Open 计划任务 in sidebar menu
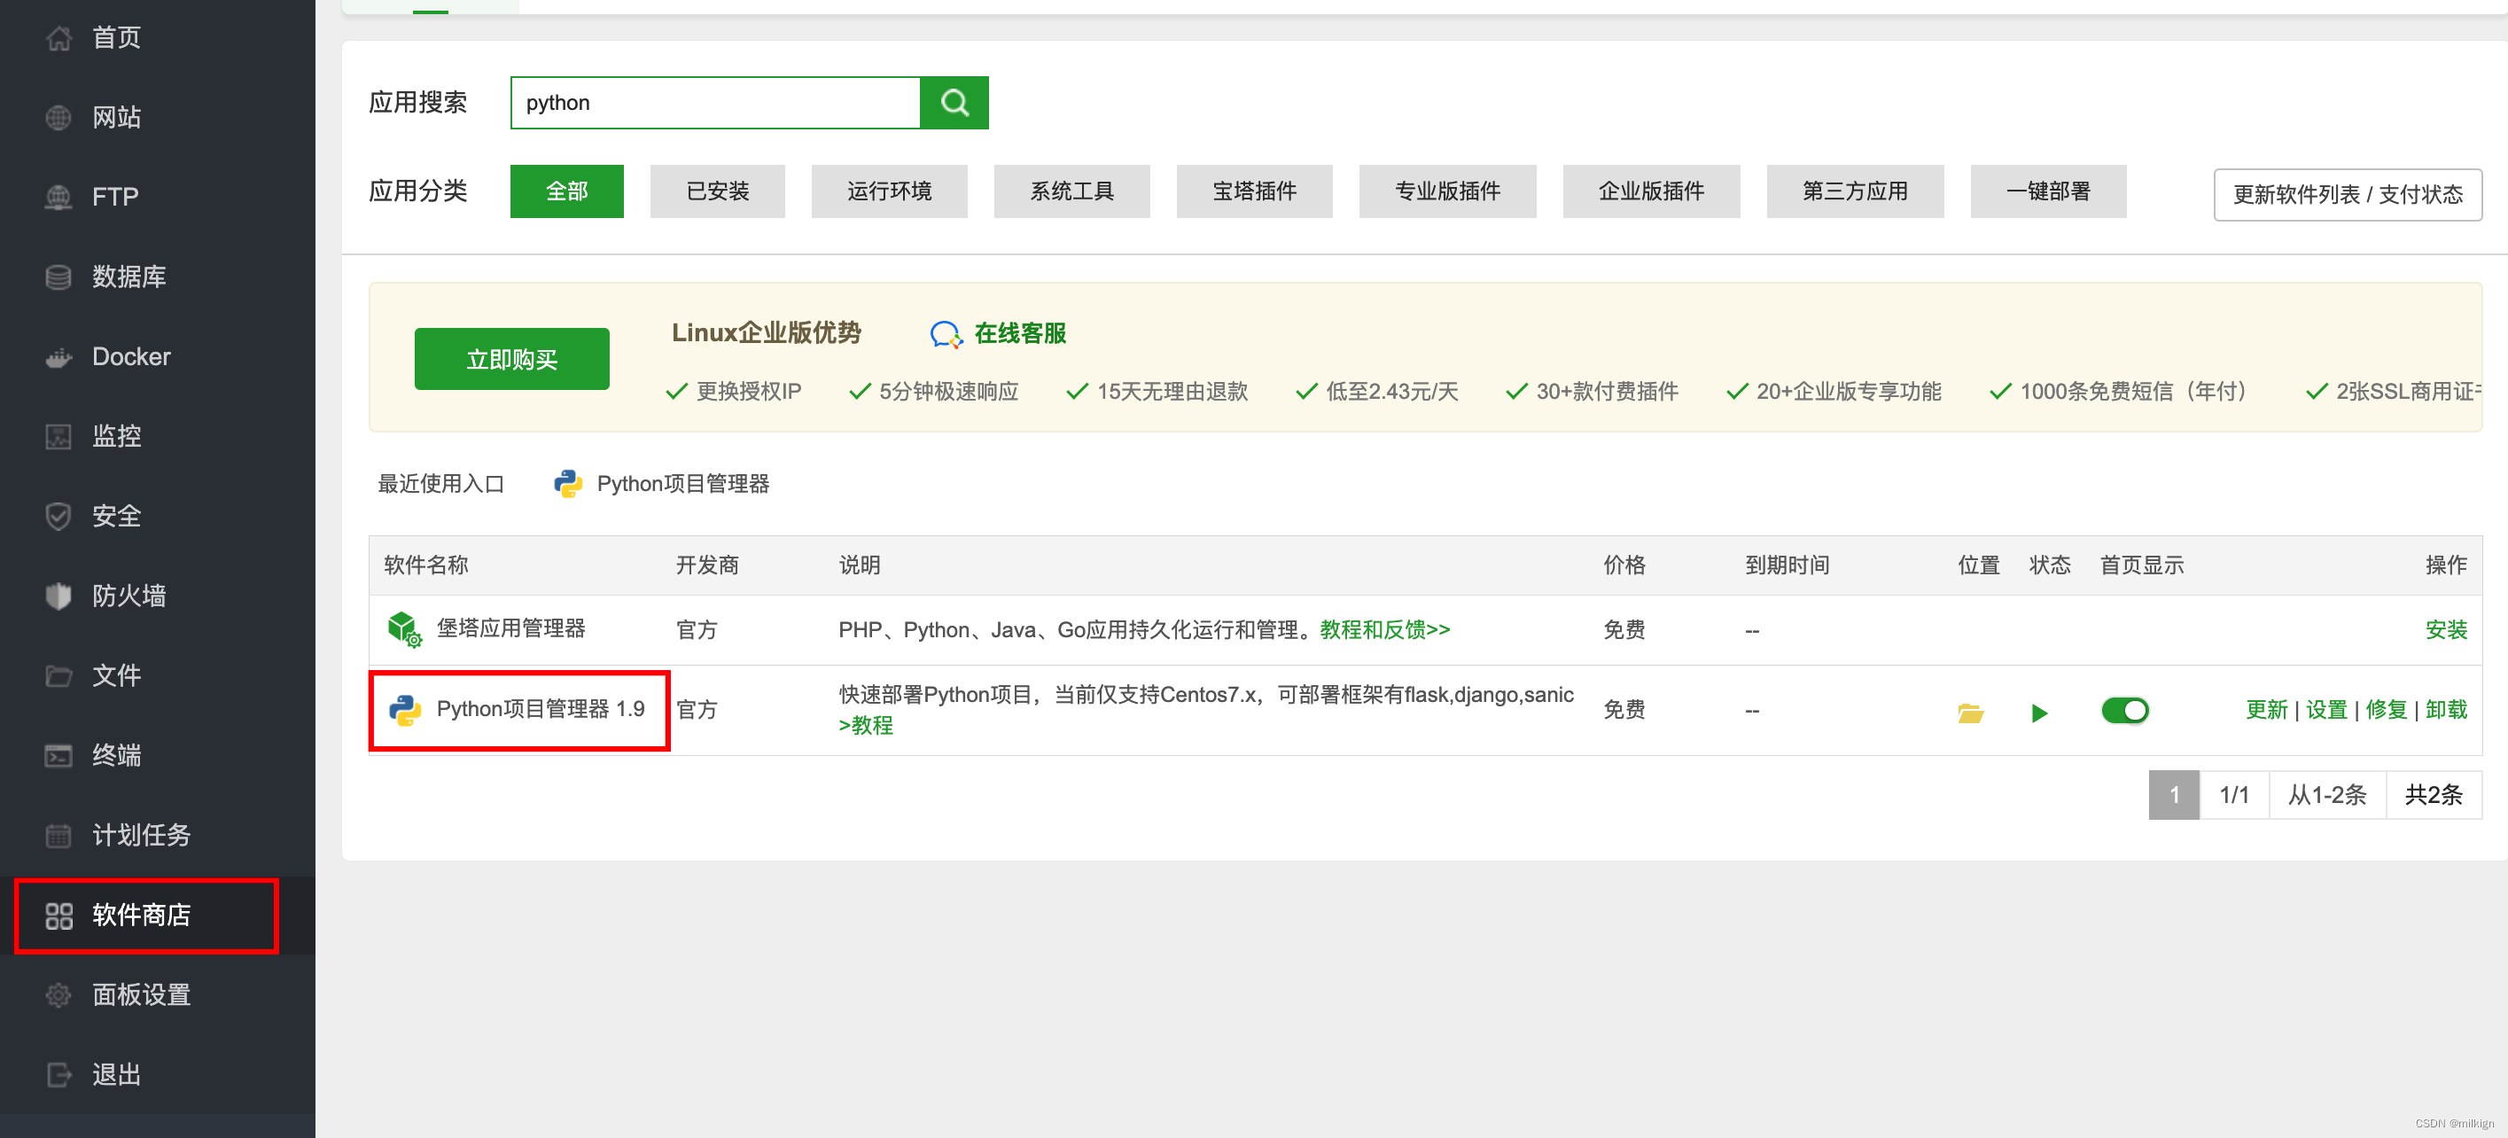This screenshot has height=1138, width=2508. pos(141,837)
